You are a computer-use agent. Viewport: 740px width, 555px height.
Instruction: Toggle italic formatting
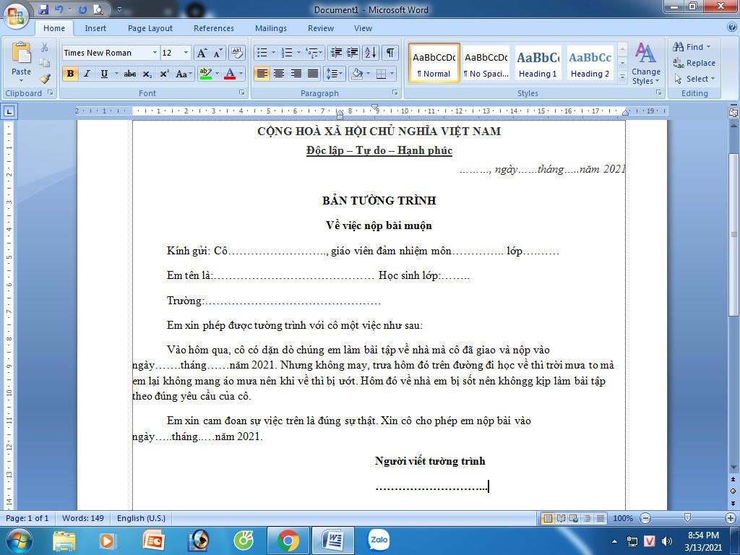coord(87,74)
